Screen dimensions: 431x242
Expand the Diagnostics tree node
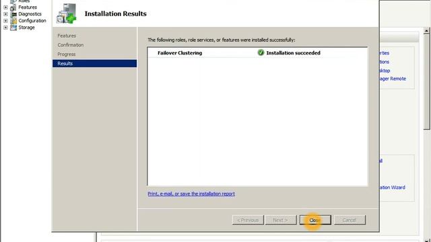pyautogui.click(x=5, y=14)
